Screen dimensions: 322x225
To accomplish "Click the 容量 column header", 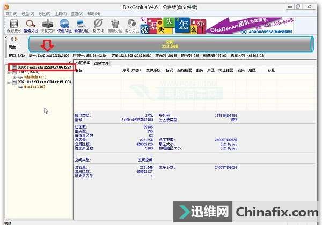I will (x=271, y=70).
